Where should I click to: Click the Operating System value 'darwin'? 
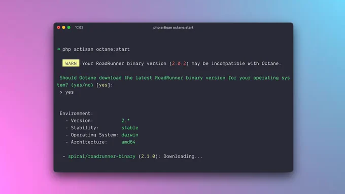click(130, 135)
